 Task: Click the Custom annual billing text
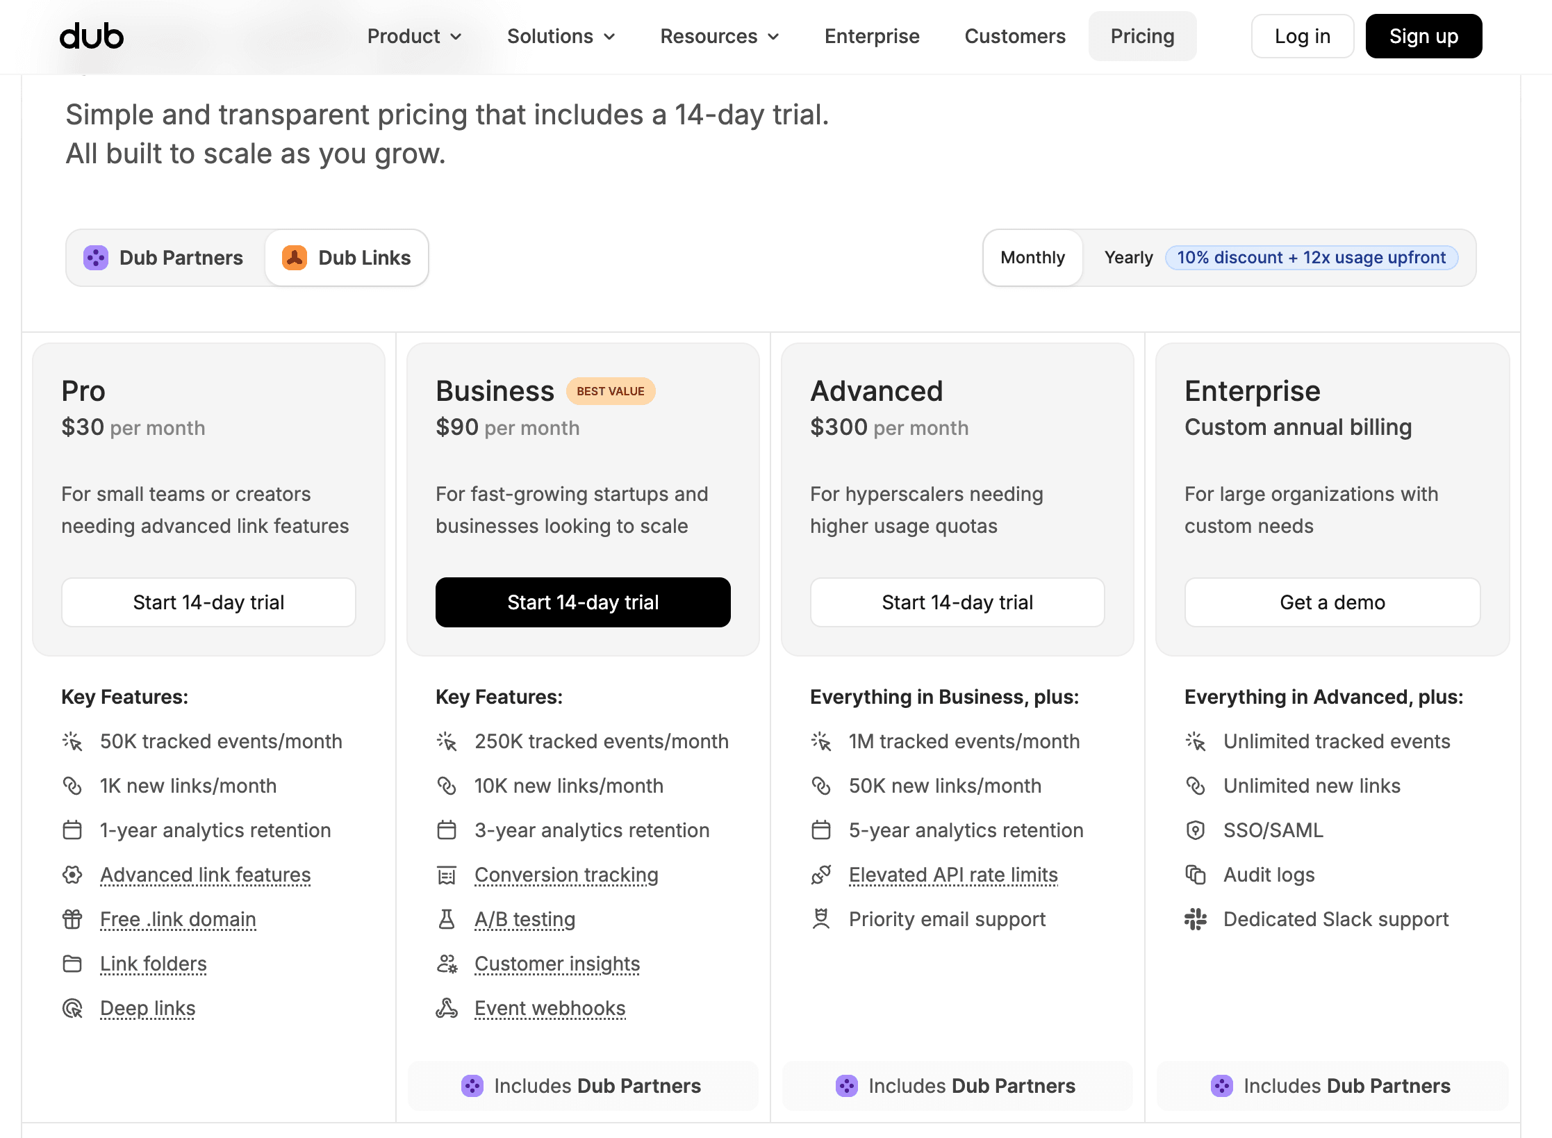click(x=1298, y=427)
